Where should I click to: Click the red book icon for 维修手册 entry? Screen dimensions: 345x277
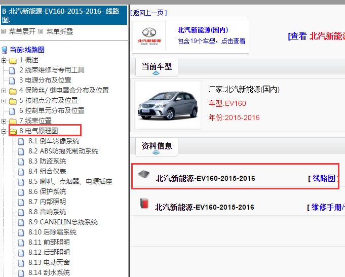click(144, 203)
